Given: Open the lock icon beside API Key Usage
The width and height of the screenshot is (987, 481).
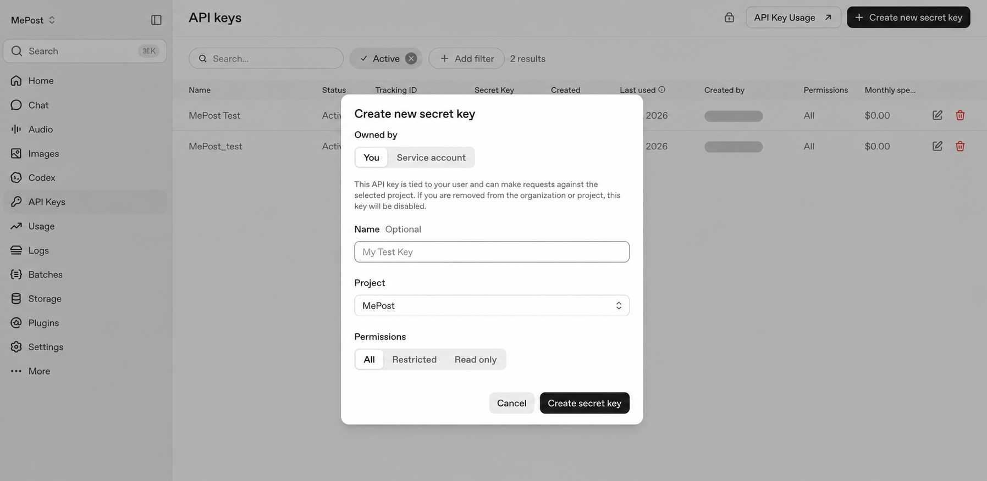Looking at the screenshot, I should 729,18.
